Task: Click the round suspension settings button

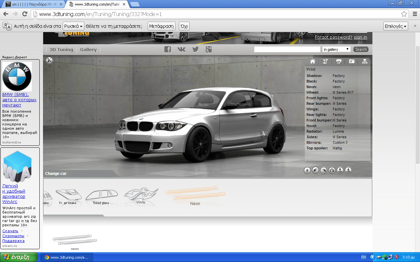Action: pos(332,170)
